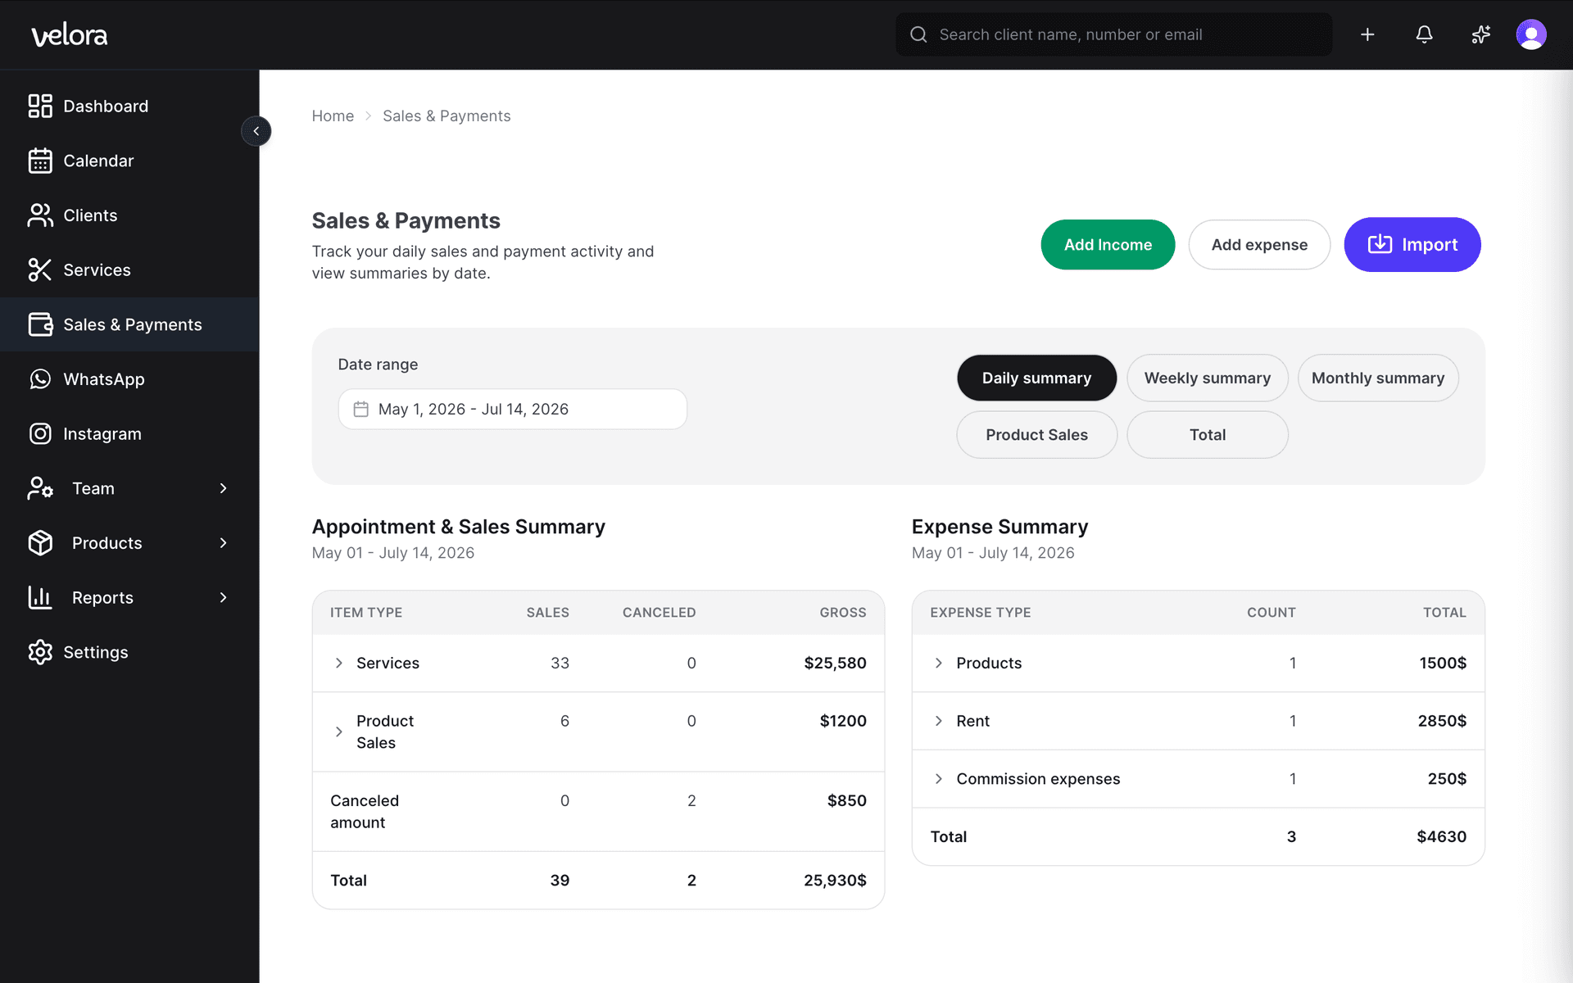Viewport: 1573px width, 983px height.
Task: Click the sparkles AI icon
Action: [1480, 34]
